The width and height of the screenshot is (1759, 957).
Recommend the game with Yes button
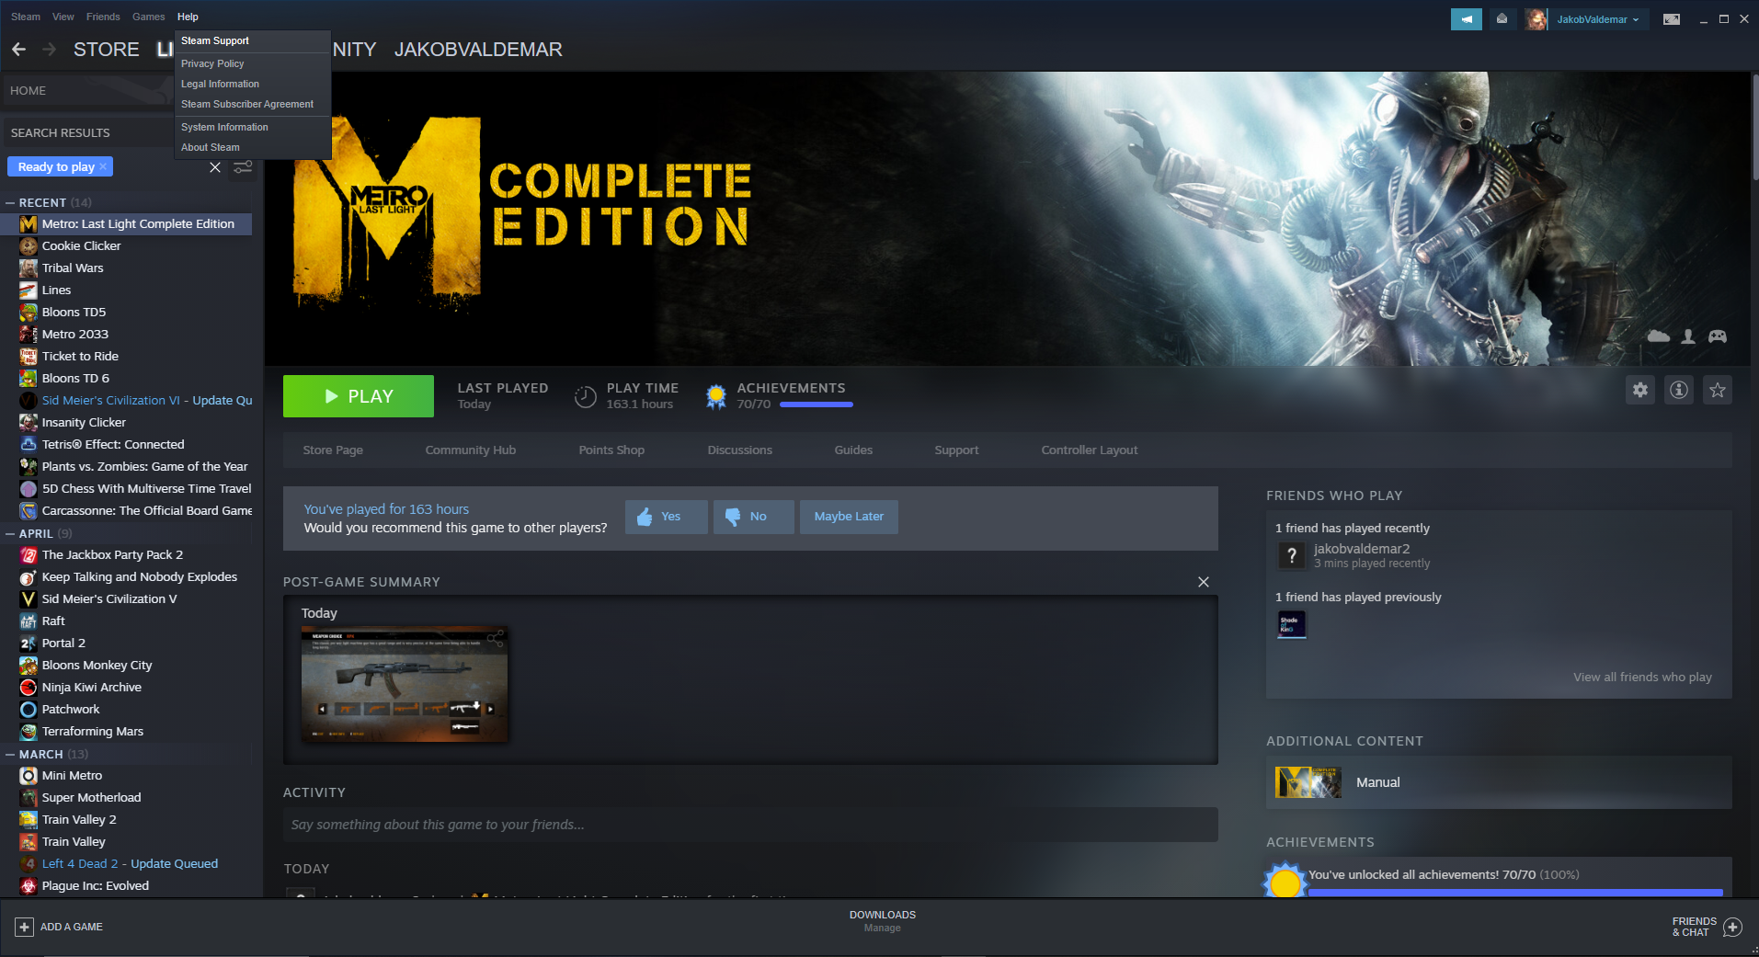tap(667, 517)
